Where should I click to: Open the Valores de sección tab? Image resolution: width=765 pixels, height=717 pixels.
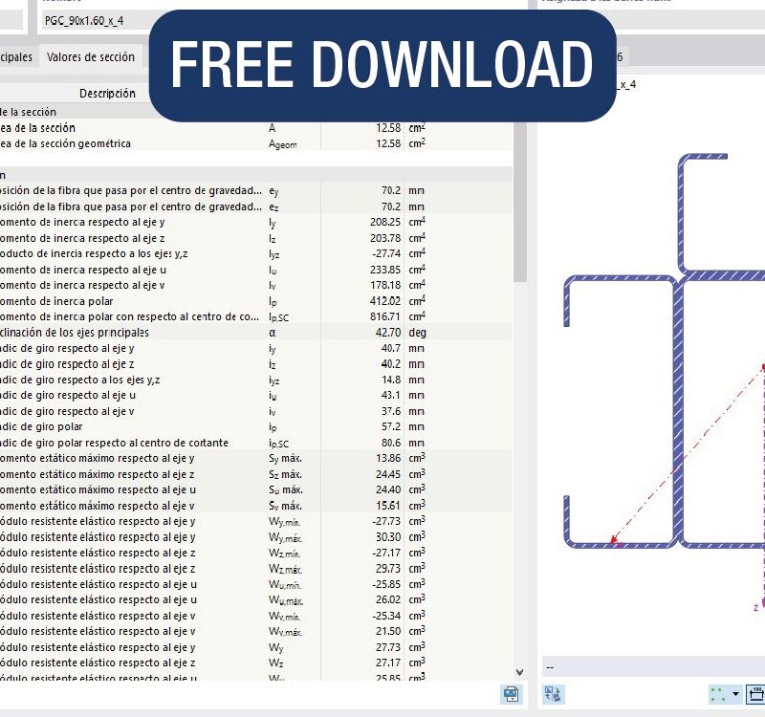coord(91,57)
